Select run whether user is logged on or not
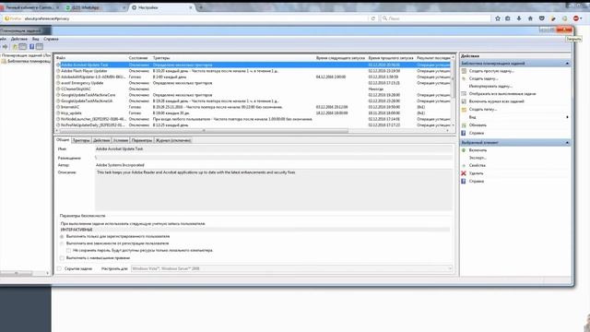This screenshot has height=332, width=590. pos(62,243)
